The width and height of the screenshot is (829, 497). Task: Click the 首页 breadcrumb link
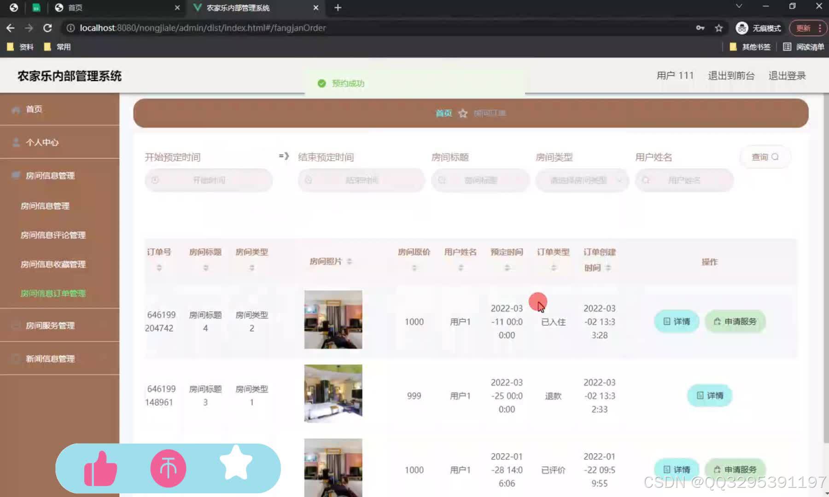click(x=444, y=113)
